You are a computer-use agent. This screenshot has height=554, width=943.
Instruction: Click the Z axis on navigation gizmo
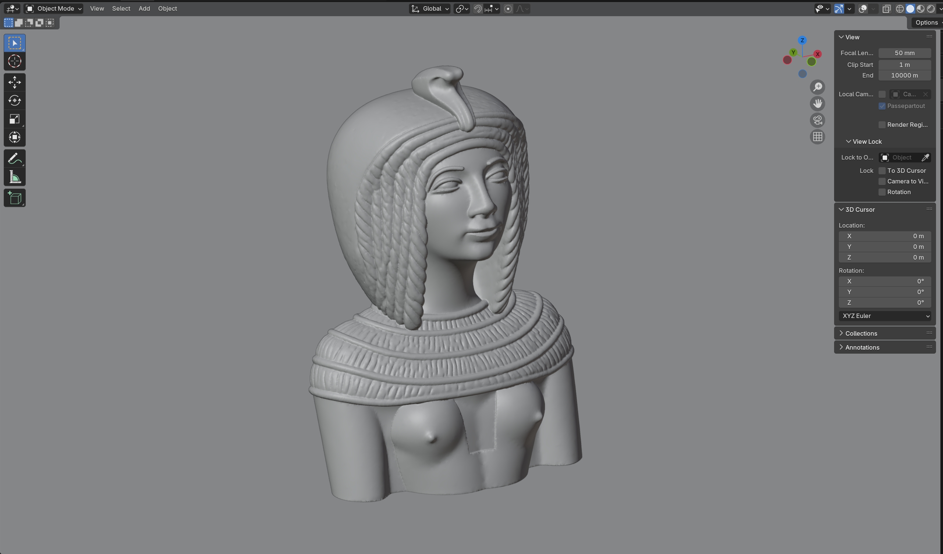(802, 40)
